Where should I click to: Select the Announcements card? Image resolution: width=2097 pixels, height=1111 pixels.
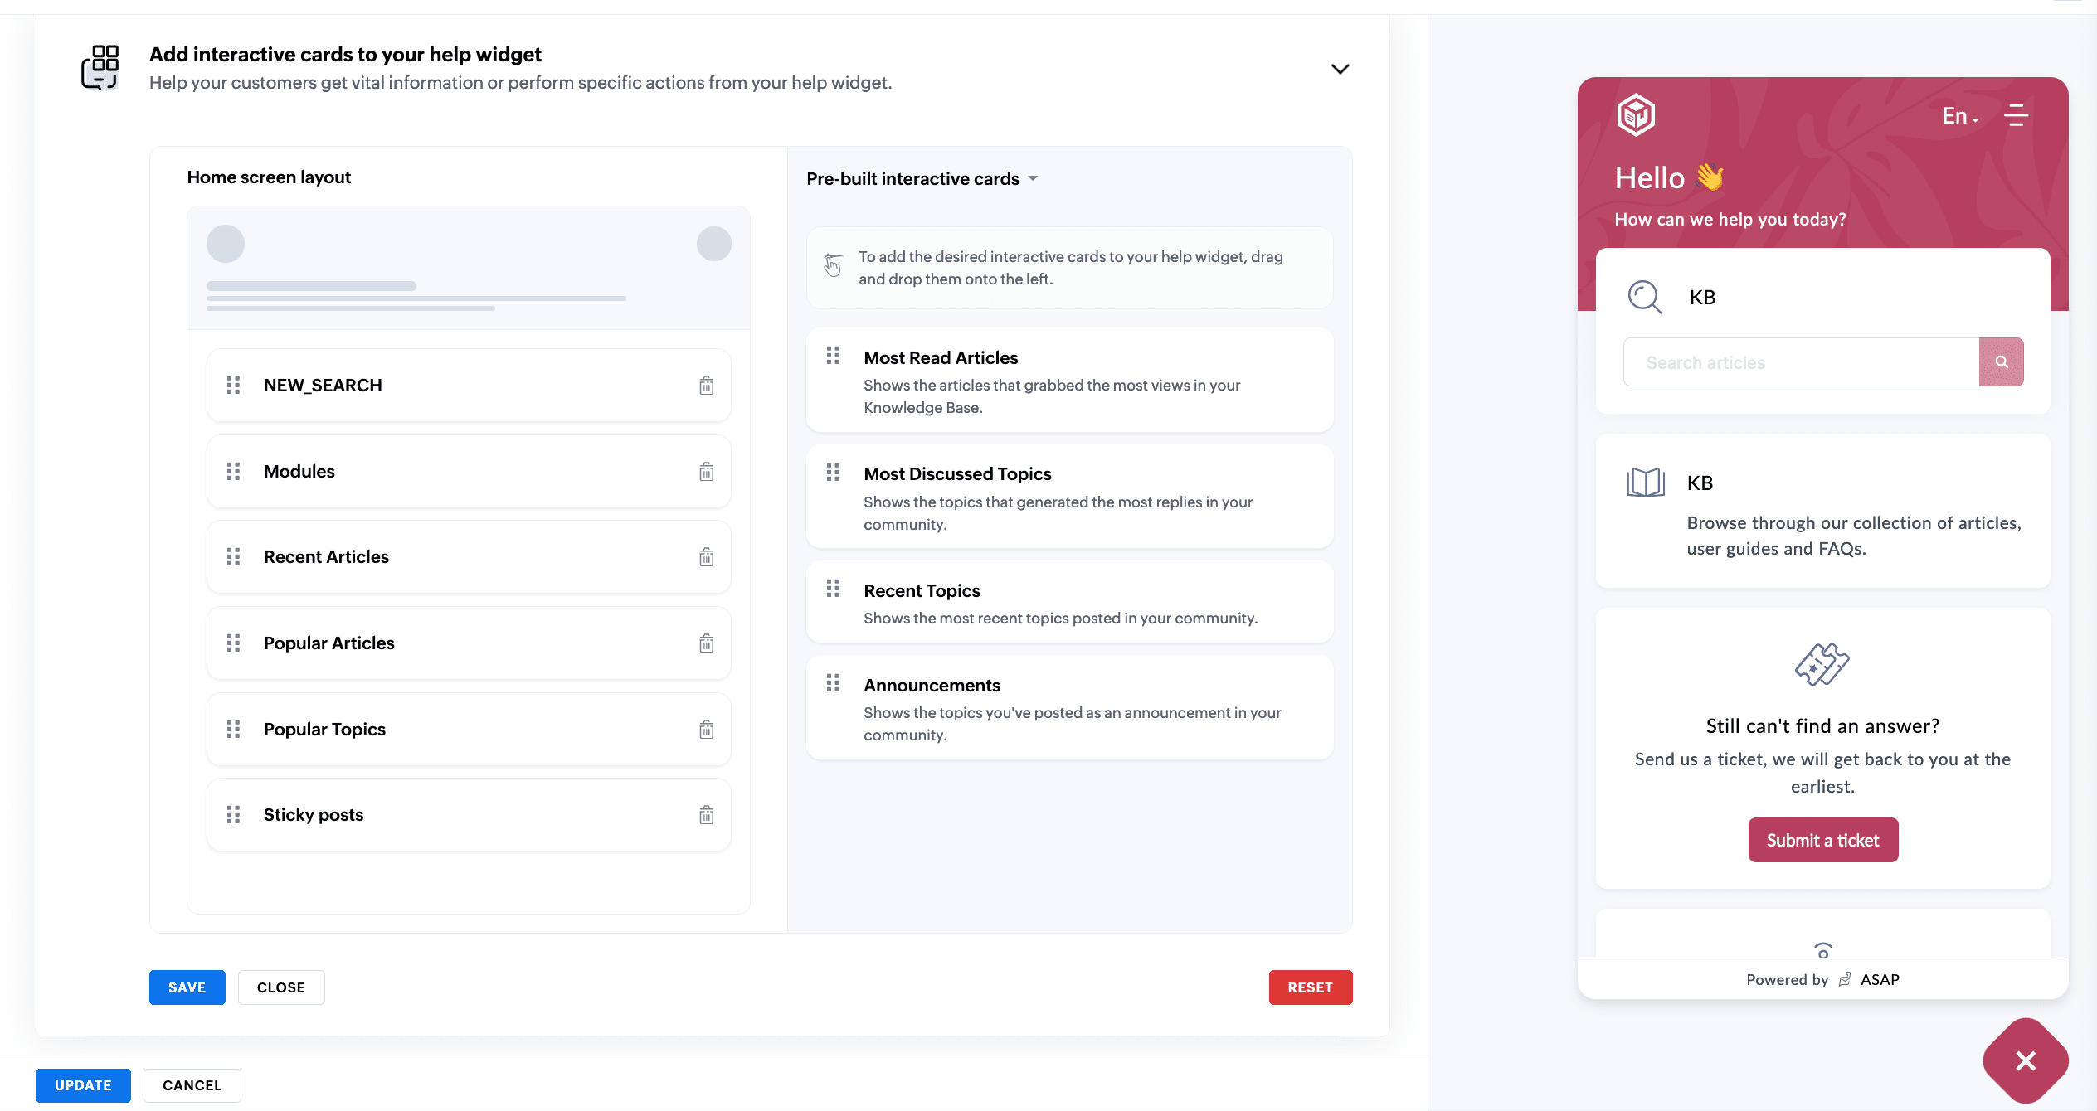1069,708
